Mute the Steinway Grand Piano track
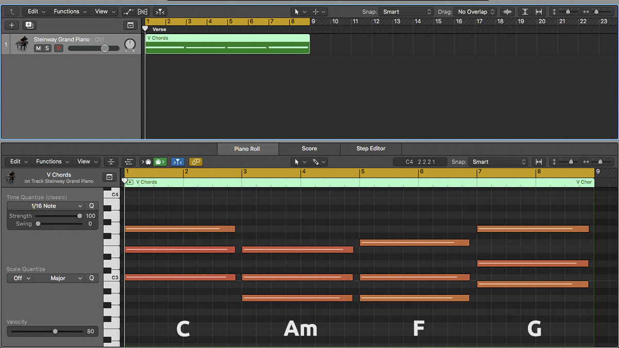619x348 pixels. 38,48
